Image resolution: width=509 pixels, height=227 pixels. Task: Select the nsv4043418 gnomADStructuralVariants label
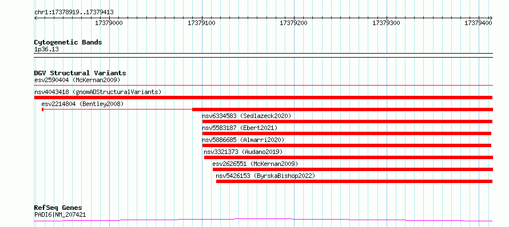coord(98,92)
